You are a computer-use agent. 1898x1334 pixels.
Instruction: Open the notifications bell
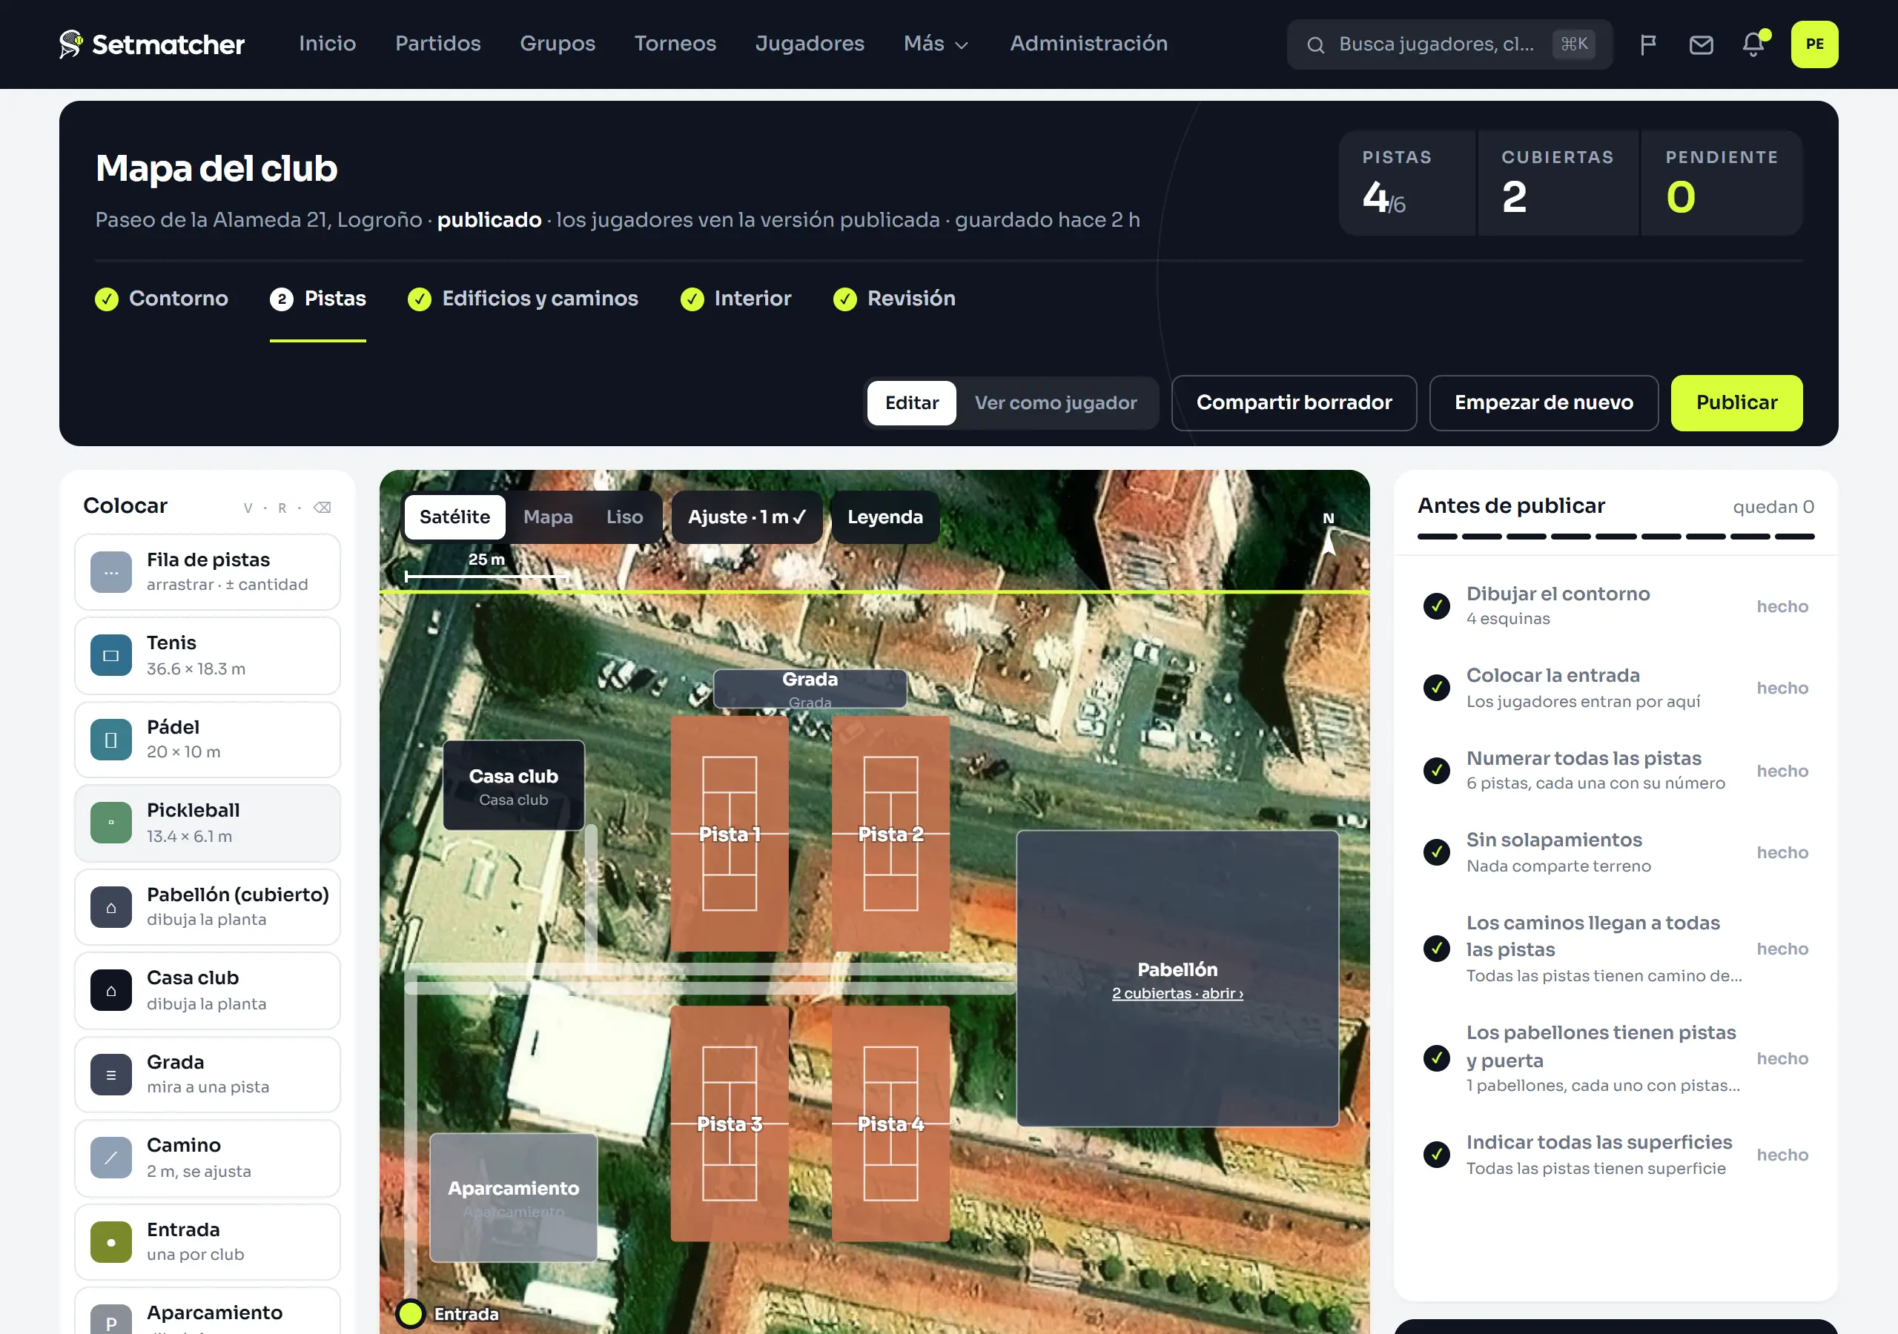click(x=1753, y=44)
